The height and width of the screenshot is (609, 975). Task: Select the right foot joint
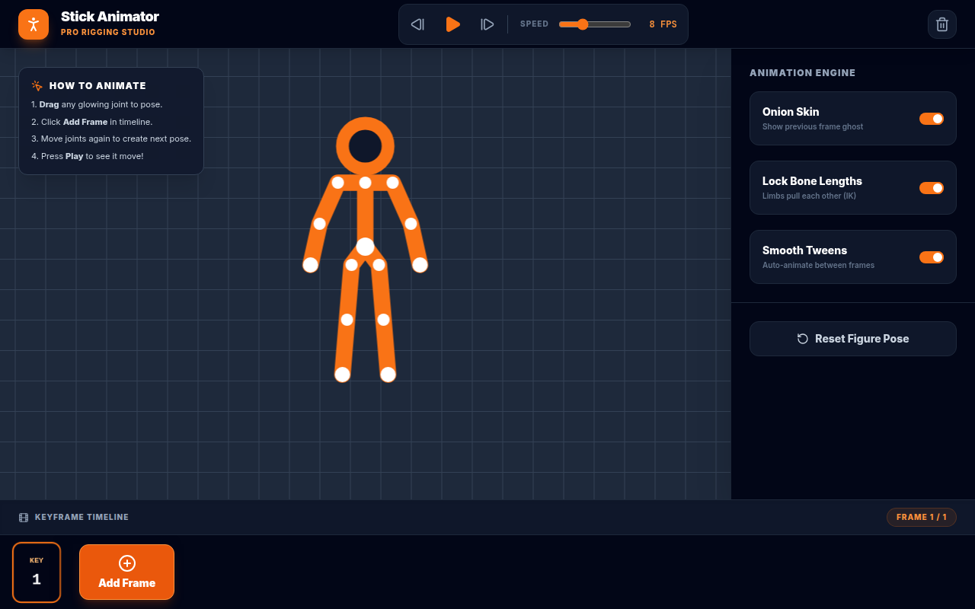coord(388,375)
